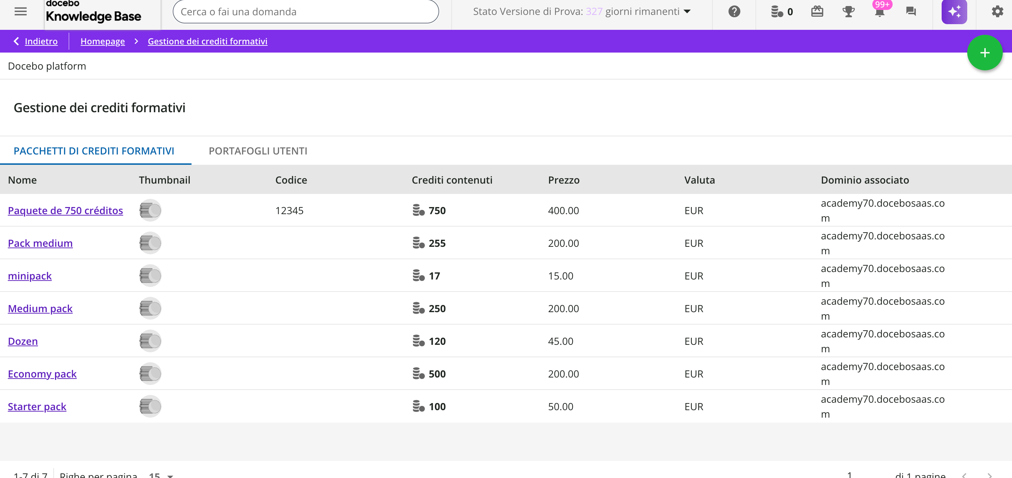Screen dimensions: 1012x478
Task: Click the green plus add button
Action: coord(984,53)
